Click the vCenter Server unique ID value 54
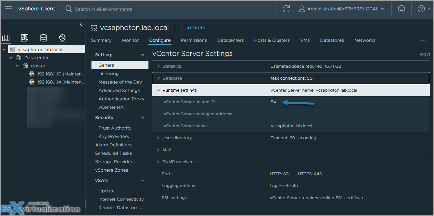434x216 pixels. click(273, 102)
